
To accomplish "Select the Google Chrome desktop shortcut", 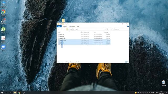I will [3, 13].
